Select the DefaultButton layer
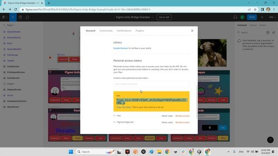This screenshot has height=156, width=278. (x=14, y=38)
